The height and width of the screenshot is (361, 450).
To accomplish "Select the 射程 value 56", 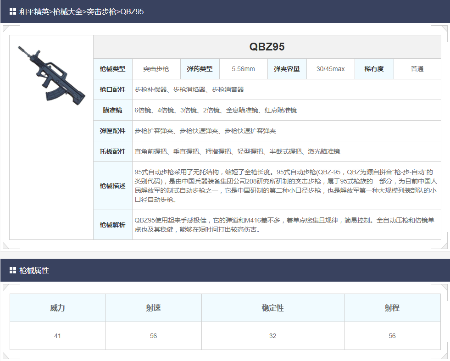I will click(x=392, y=336).
